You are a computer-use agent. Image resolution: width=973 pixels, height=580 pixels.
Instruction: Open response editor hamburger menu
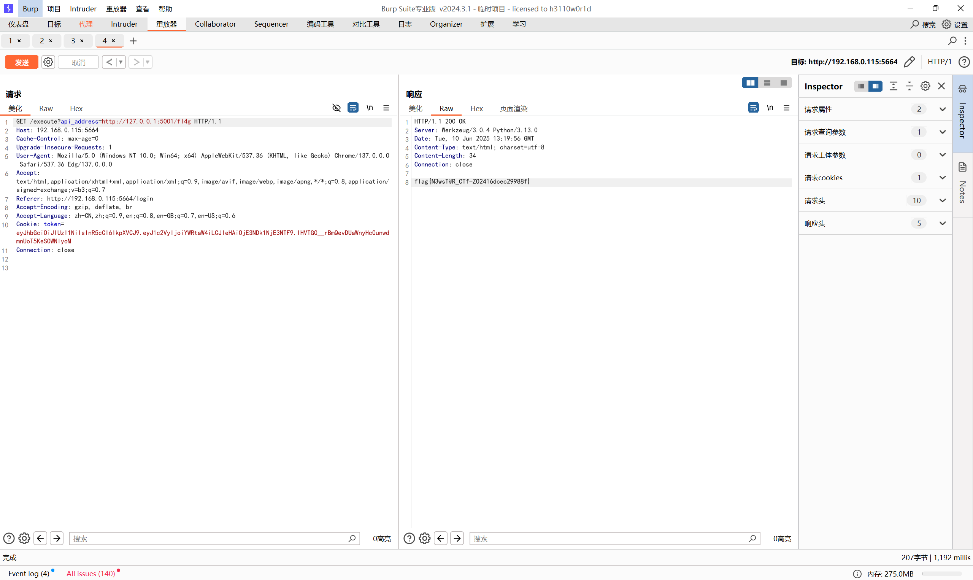786,108
